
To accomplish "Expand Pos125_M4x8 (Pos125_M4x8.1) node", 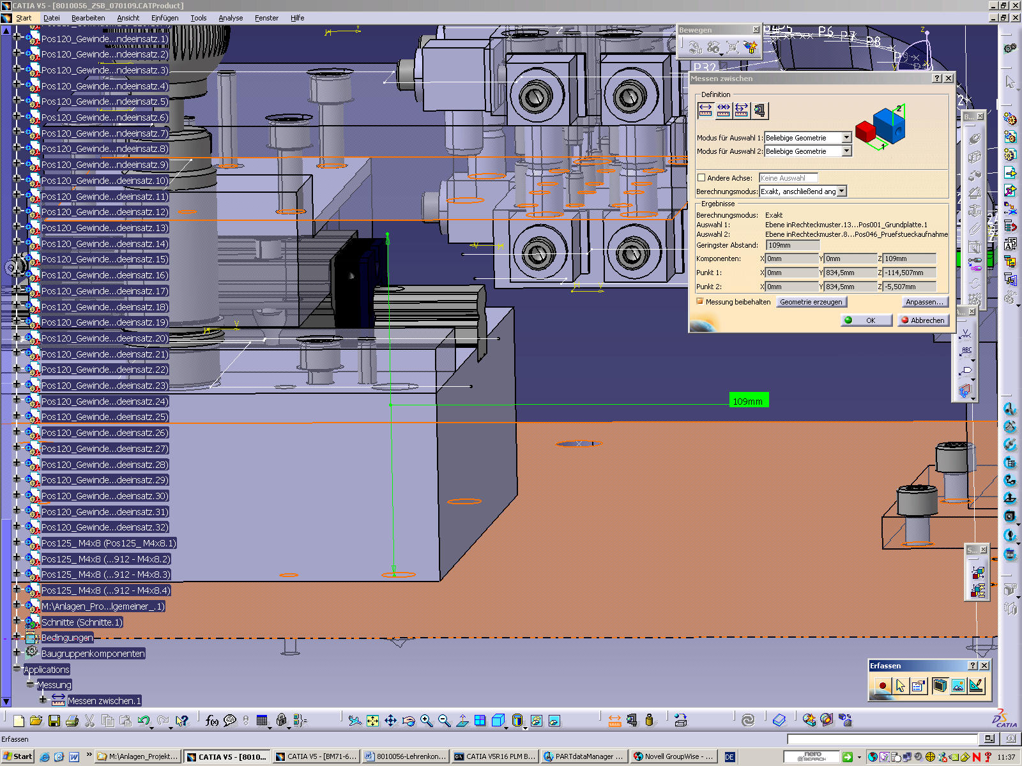I will [17, 543].
